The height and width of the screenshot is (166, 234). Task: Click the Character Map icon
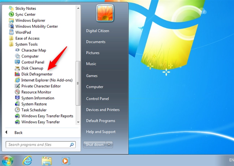(17, 50)
